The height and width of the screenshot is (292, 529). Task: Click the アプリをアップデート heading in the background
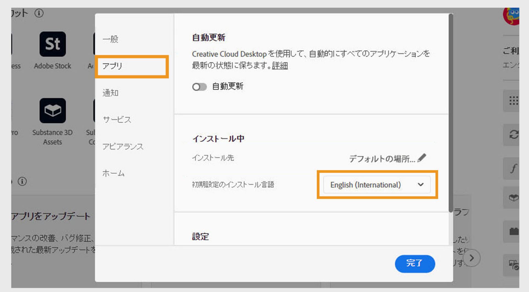point(51,216)
